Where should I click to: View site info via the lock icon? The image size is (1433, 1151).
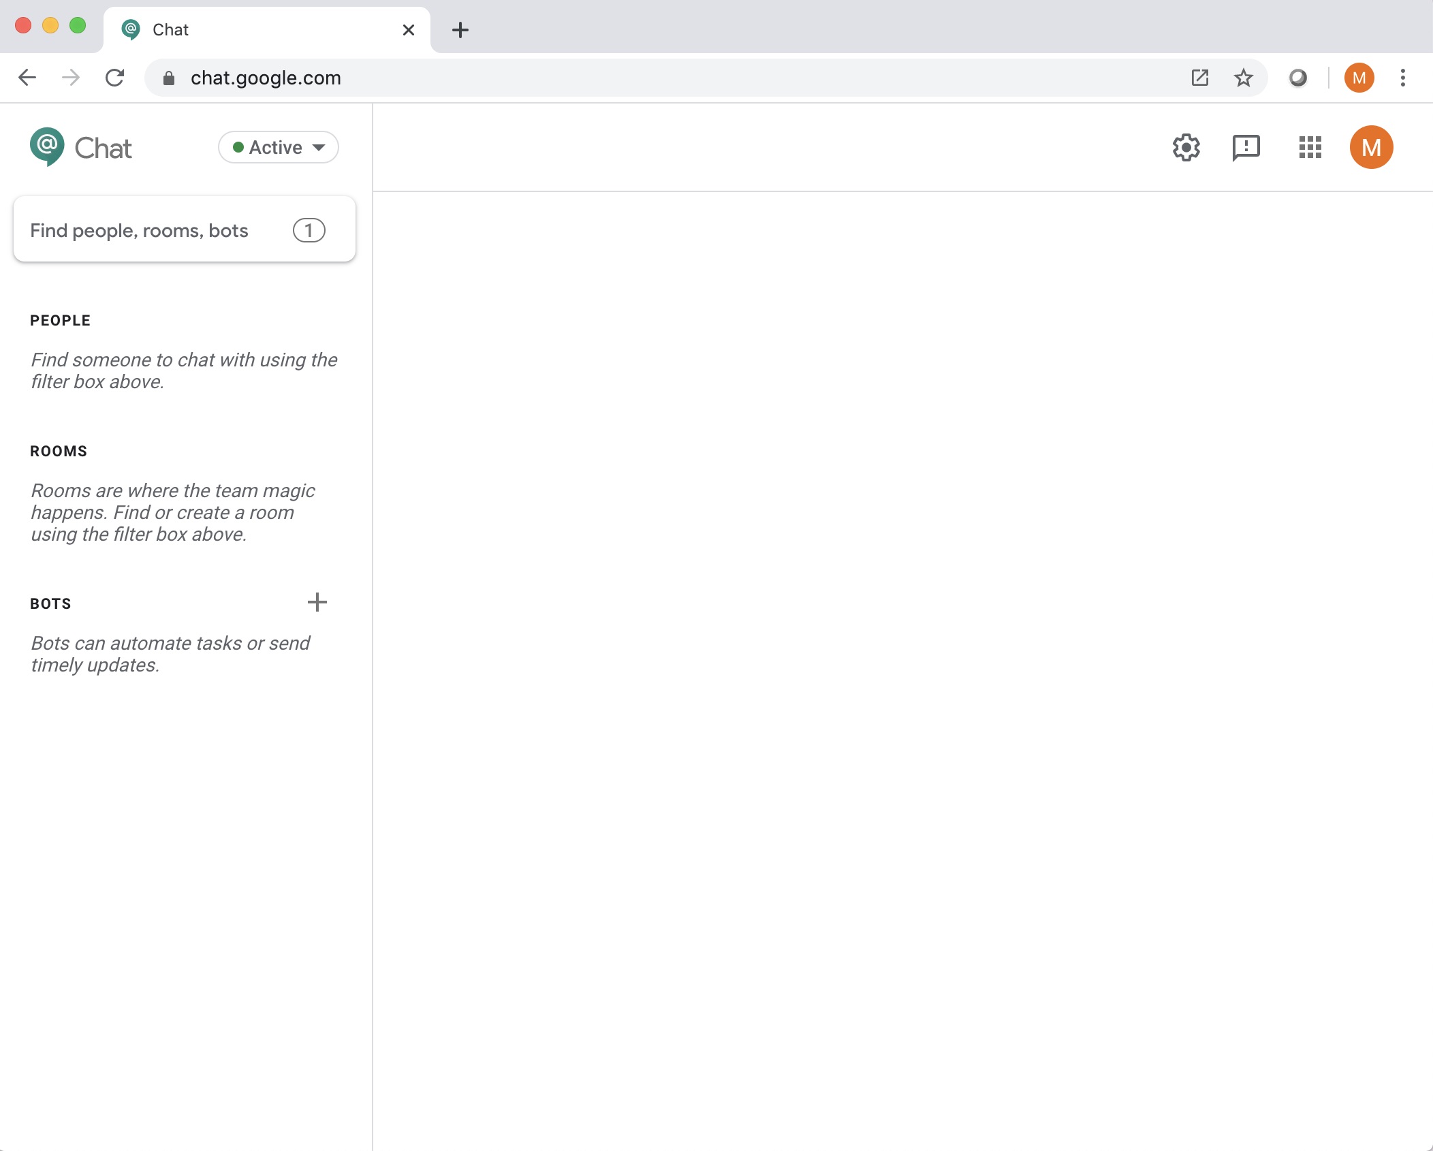click(x=169, y=78)
